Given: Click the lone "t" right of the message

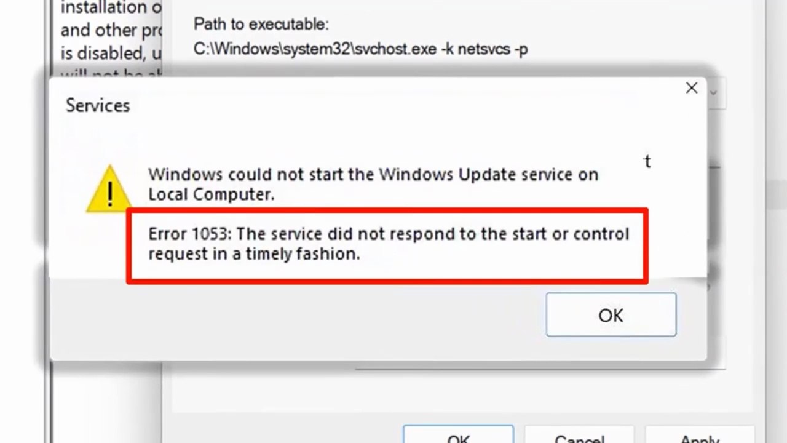Looking at the screenshot, I should point(647,161).
